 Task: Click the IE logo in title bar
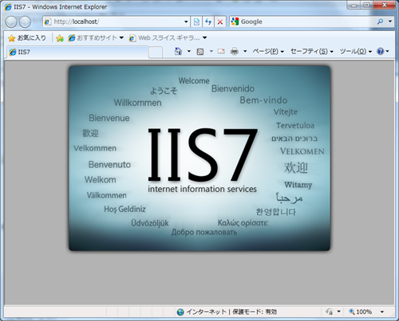[8, 7]
